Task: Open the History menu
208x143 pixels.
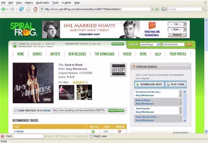Action: (x=29, y=3)
